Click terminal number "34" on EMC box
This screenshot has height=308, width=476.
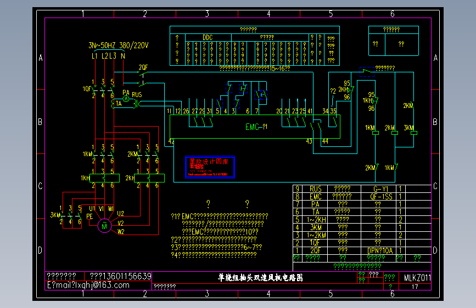click(326, 111)
